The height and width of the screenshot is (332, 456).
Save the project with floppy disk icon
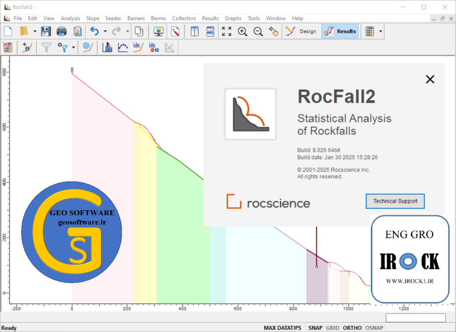[46, 31]
